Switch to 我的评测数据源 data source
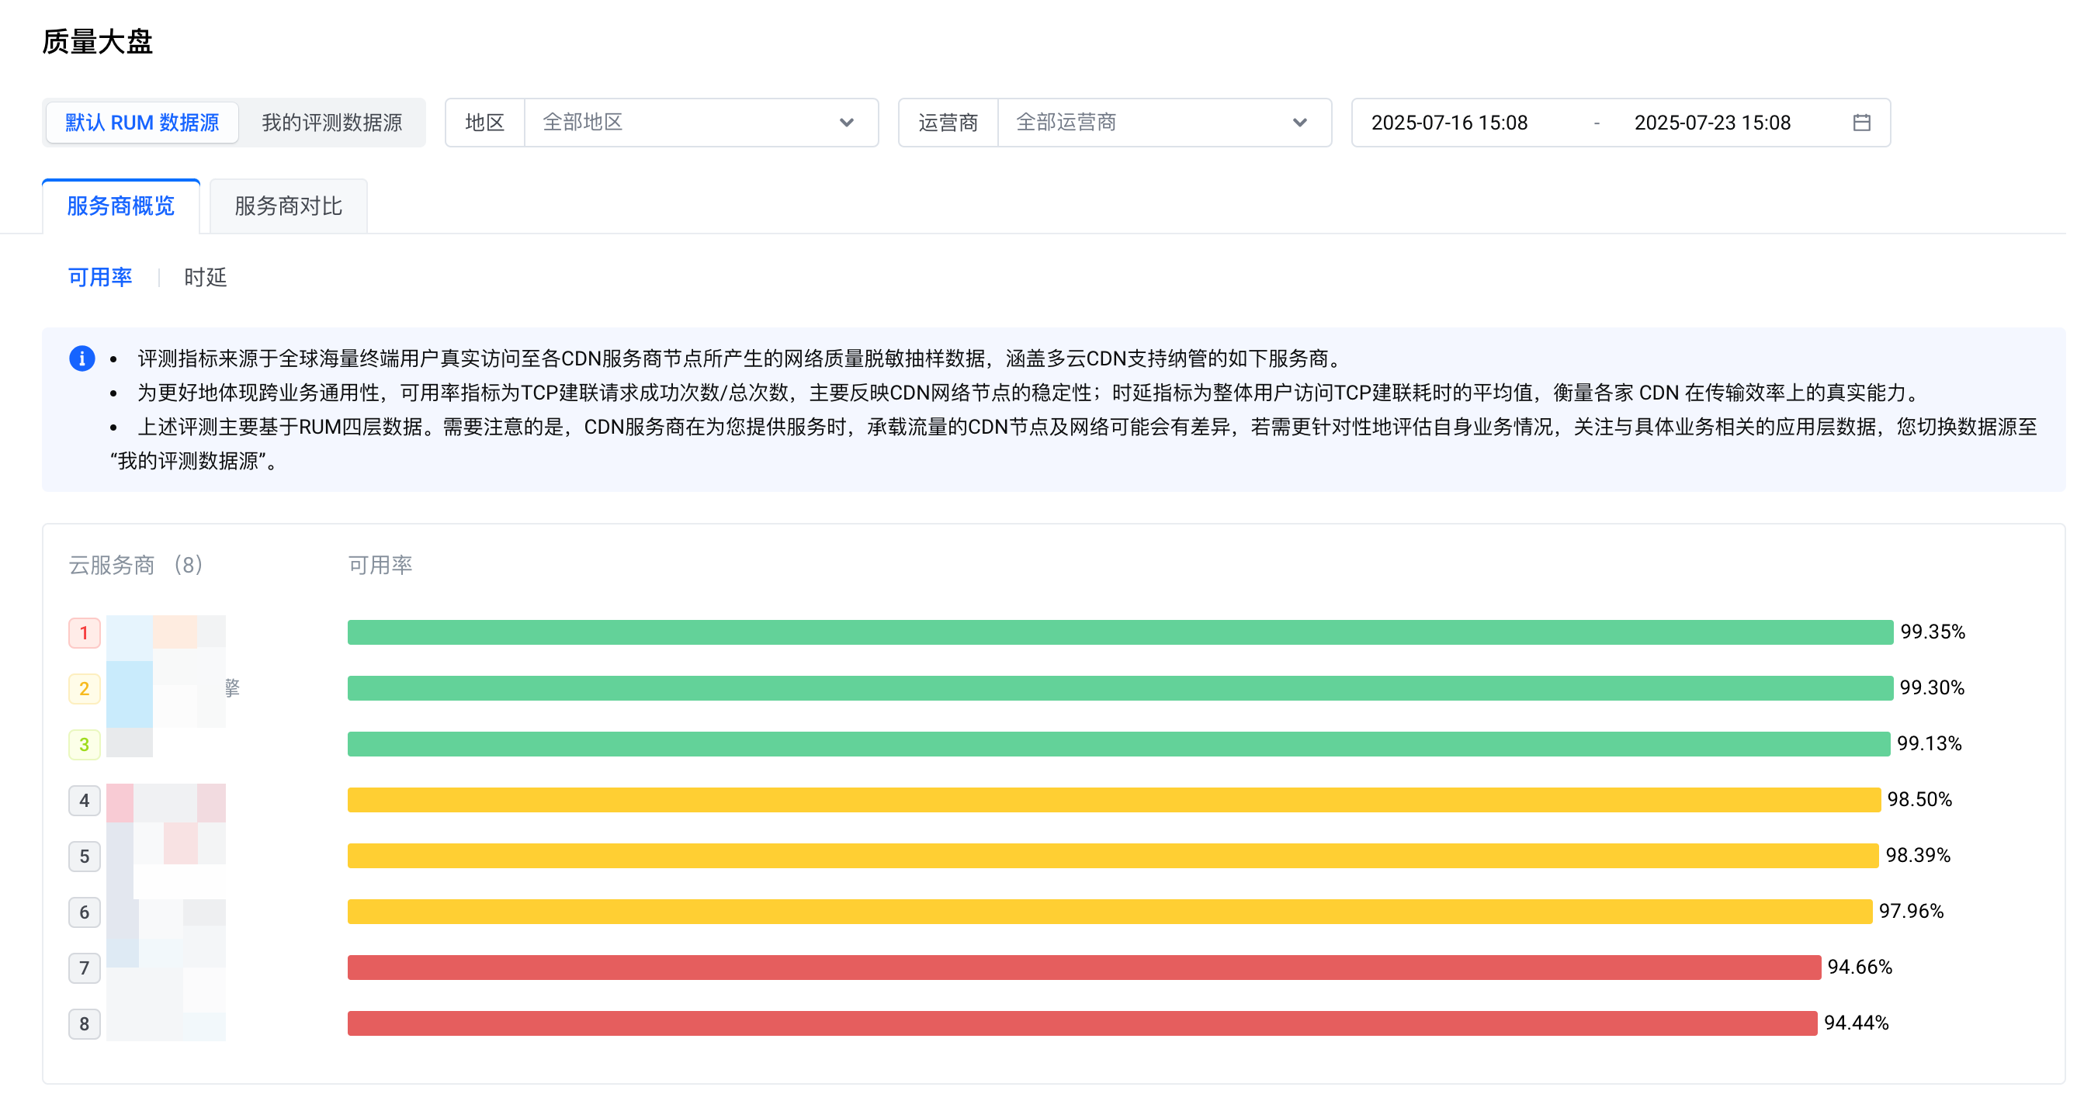 tap(331, 123)
